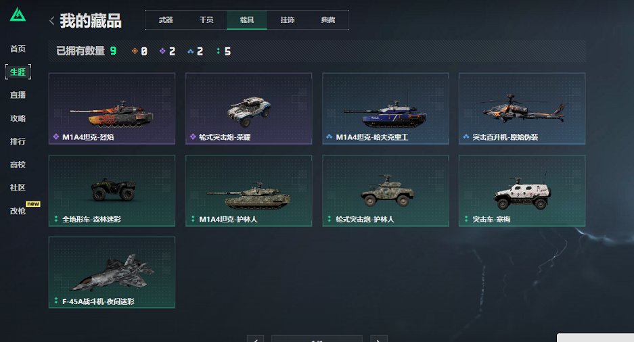The height and width of the screenshot is (342, 634).
Task: Go to next page arrow at bottom
Action: click(x=379, y=339)
